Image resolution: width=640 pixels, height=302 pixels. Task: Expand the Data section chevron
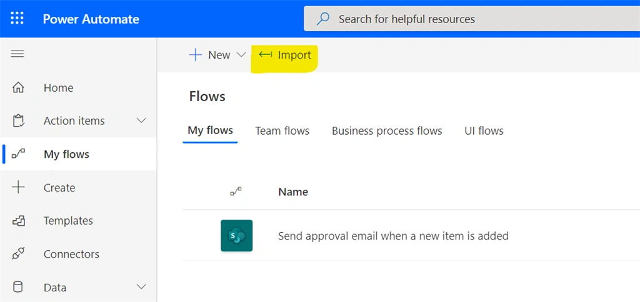point(141,287)
